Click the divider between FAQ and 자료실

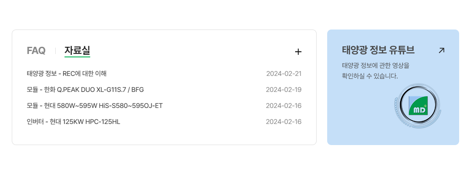point(55,51)
